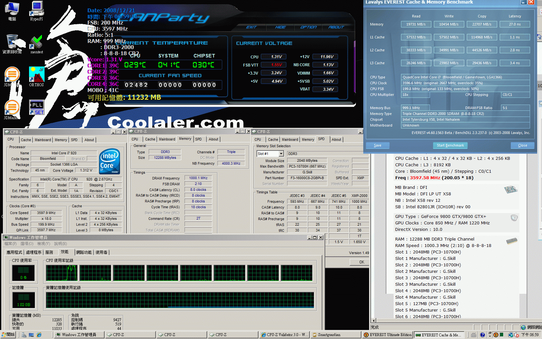Open 說明(H) menu in Task Manager
542x339 pixels.
[61, 244]
